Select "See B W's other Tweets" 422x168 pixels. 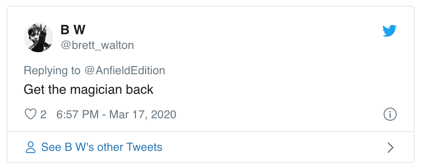pyautogui.click(x=102, y=147)
